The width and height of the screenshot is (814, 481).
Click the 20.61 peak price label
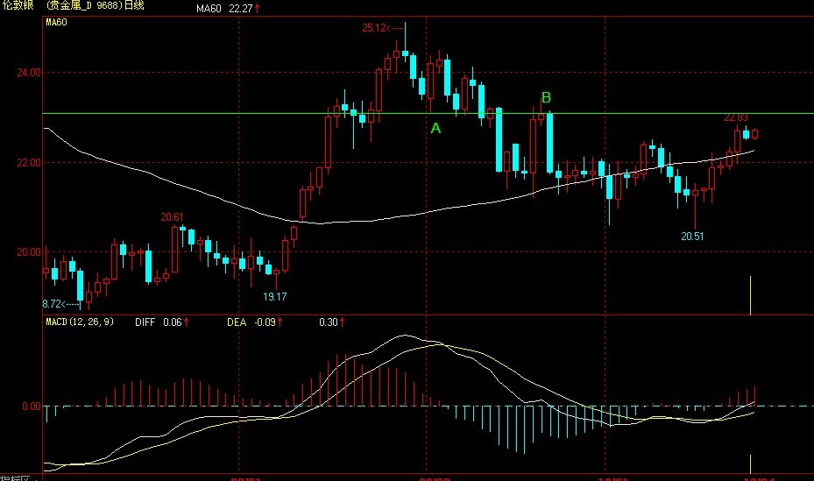pos(172,217)
